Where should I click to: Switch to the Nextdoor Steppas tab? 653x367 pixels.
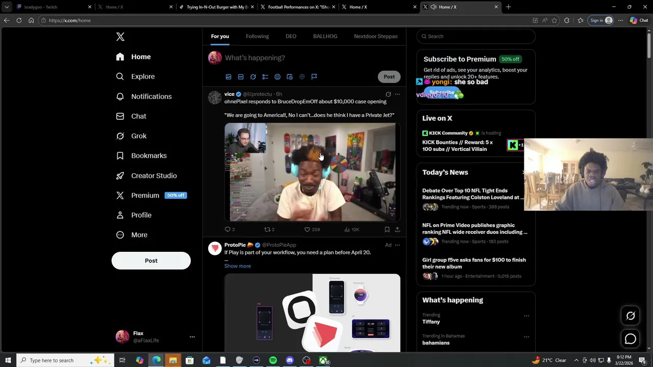pyautogui.click(x=375, y=36)
